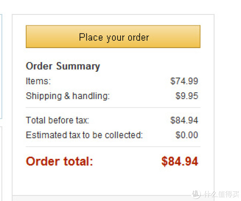Click the circular 值 watermark logo
Screen dimensions: 241x201
tap(196, 194)
